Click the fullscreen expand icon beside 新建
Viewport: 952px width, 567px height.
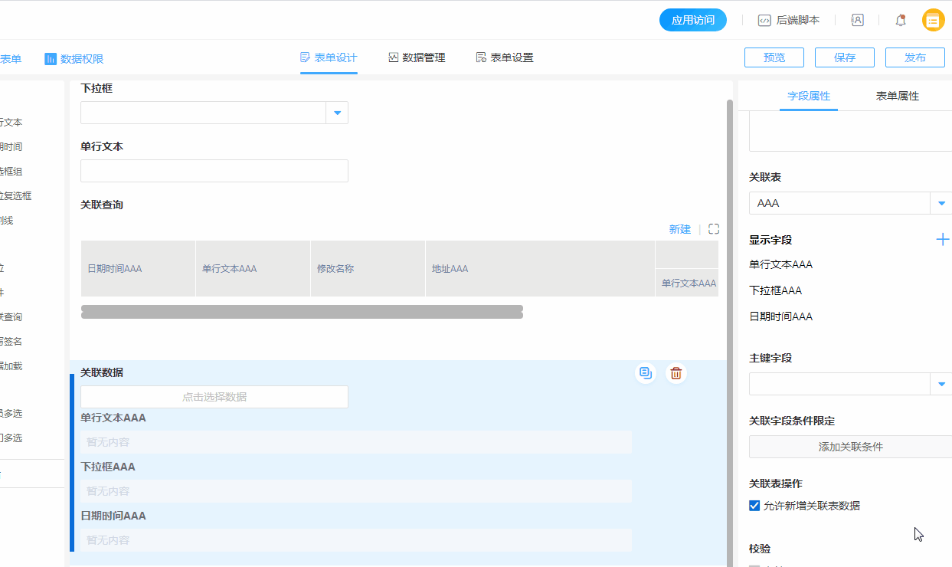click(714, 229)
